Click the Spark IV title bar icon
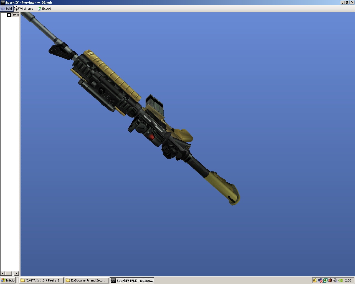The height and width of the screenshot is (284, 355). [2, 2]
